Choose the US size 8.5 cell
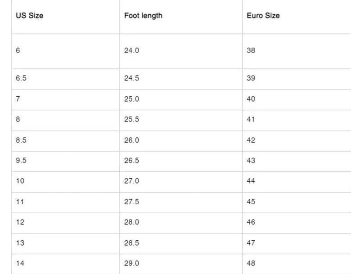351x274 pixels. click(x=21, y=140)
